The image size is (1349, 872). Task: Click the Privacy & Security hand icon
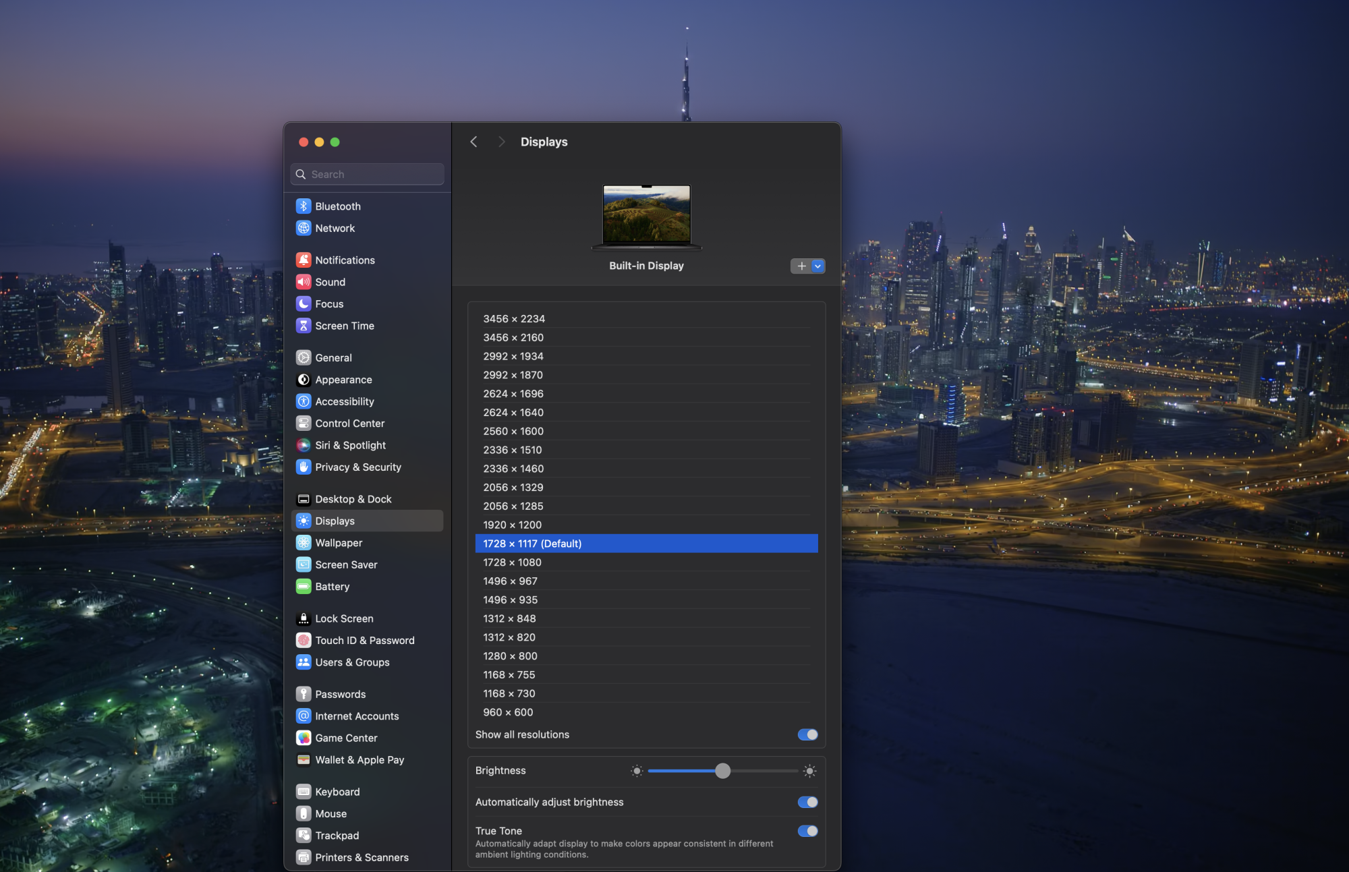[304, 467]
